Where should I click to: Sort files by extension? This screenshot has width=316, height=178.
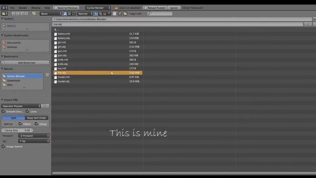[100, 13]
